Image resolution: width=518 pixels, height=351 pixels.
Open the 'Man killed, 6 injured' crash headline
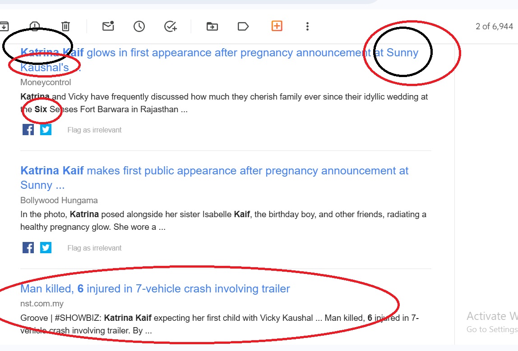(155, 288)
